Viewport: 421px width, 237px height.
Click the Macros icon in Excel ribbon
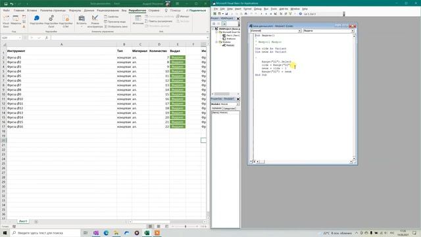(x=16, y=19)
